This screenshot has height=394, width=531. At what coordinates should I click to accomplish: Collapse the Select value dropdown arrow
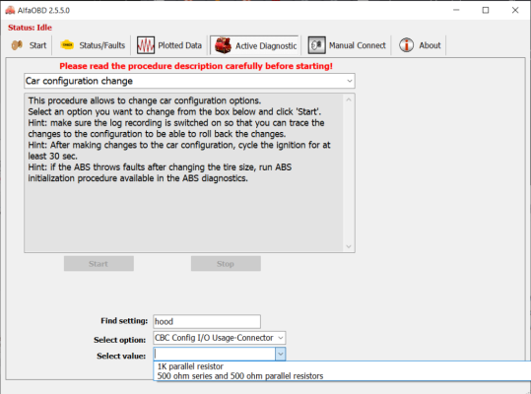click(x=281, y=354)
